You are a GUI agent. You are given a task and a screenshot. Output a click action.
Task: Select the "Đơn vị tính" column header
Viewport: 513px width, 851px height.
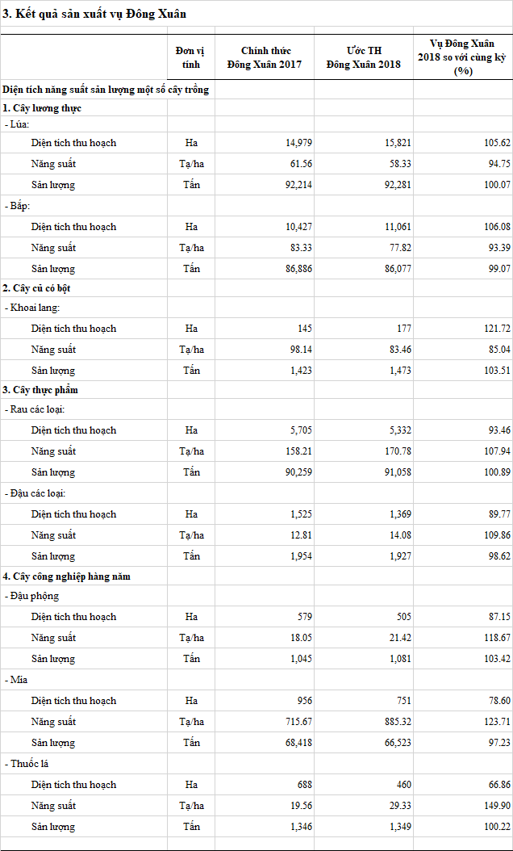point(191,57)
